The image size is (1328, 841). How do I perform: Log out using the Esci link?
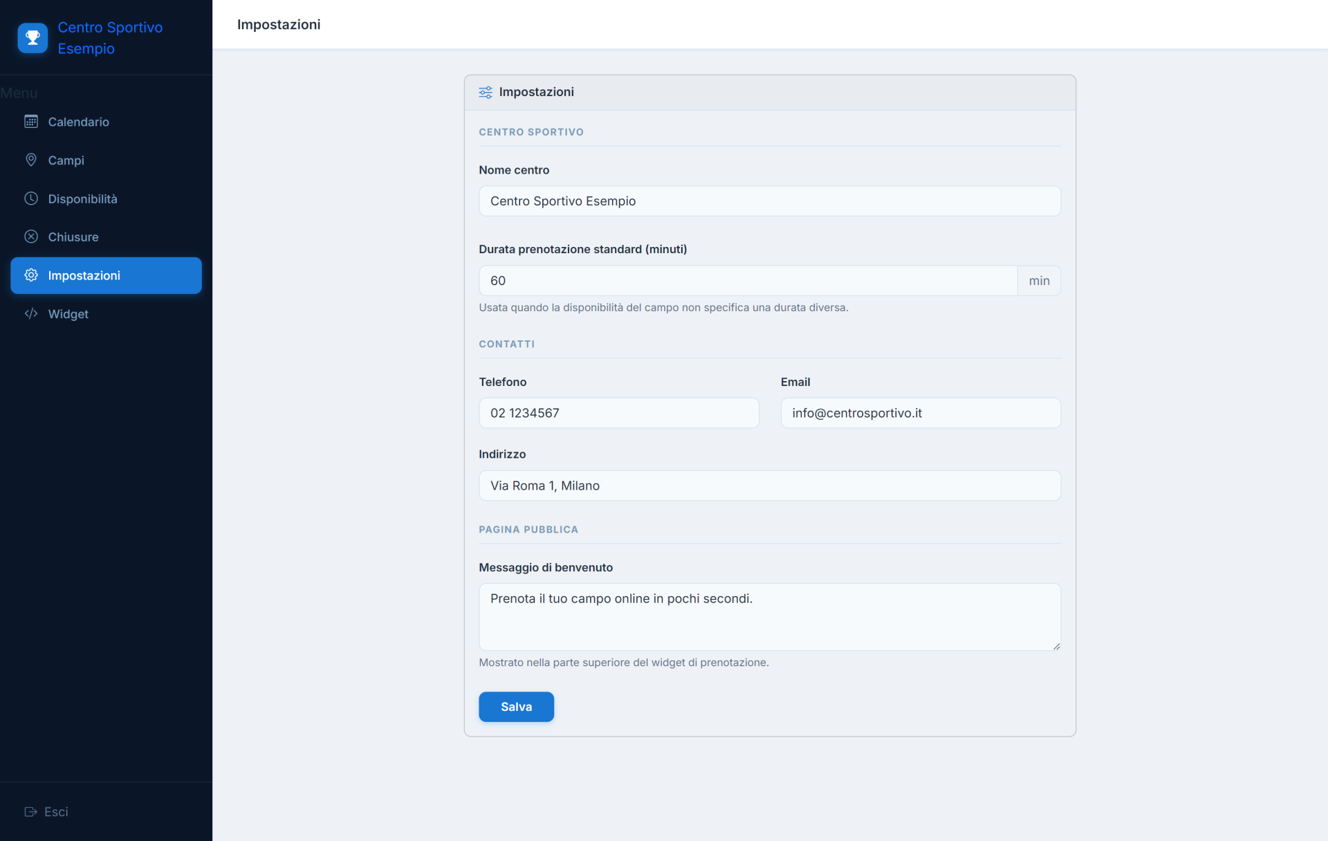[46, 811]
